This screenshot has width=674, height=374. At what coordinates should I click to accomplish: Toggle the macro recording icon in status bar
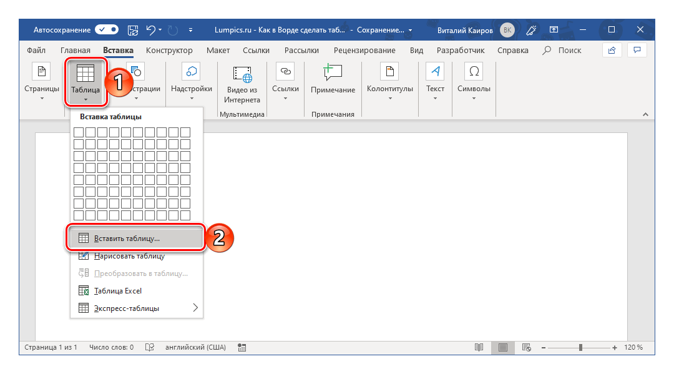click(242, 347)
